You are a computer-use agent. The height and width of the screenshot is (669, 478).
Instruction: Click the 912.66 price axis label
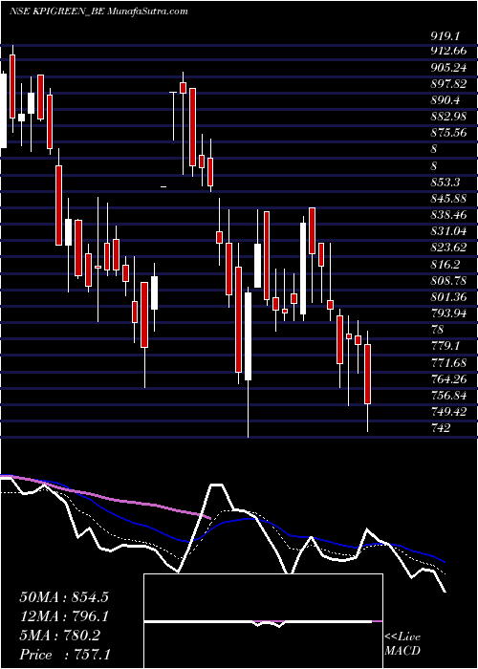tap(448, 52)
